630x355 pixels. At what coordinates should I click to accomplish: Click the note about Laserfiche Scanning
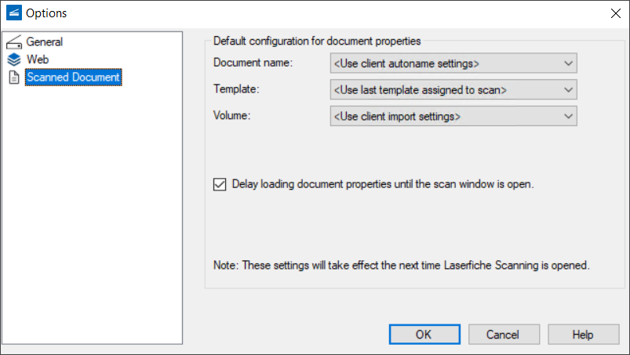(402, 266)
